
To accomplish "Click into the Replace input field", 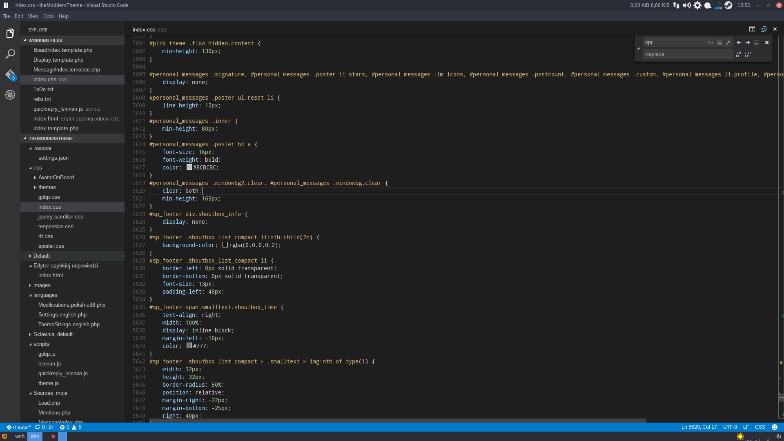I will (687, 54).
